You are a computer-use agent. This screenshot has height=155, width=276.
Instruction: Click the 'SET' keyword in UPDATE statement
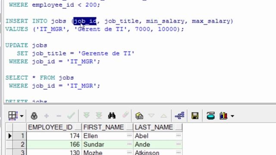22,53
